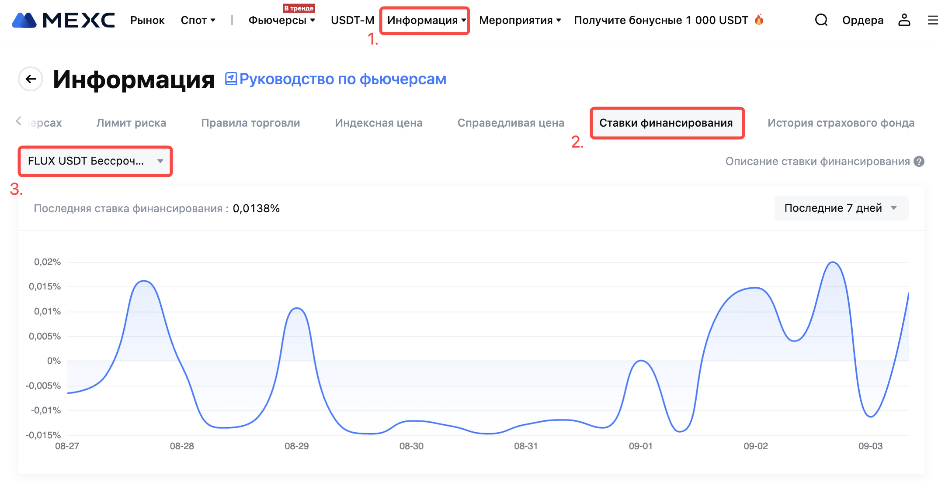This screenshot has width=938, height=489.
Task: Click the funding rate help question icon
Action: [919, 162]
